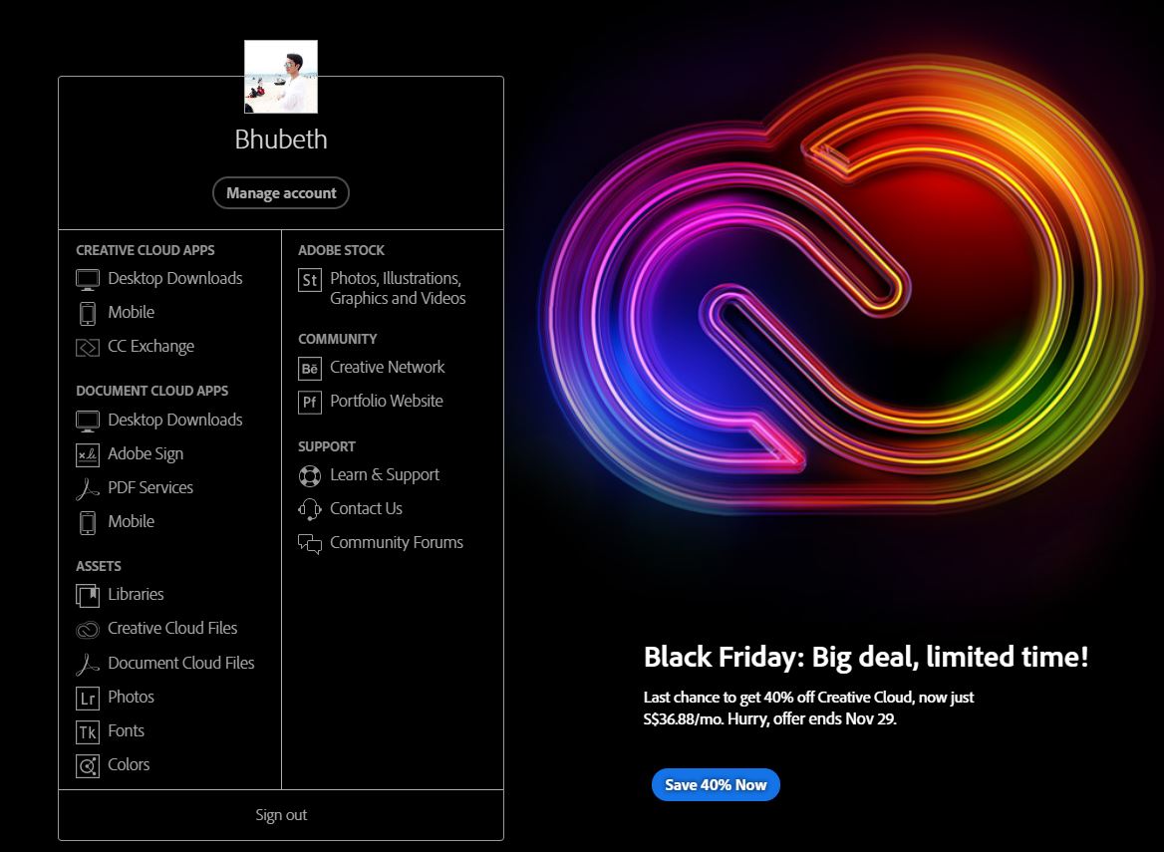Click Sign out at the panel bottom
The width and height of the screenshot is (1164, 852).
pyautogui.click(x=281, y=815)
